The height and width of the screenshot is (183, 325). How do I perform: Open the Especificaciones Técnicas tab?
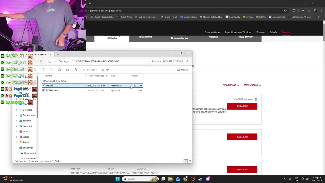click(x=238, y=32)
